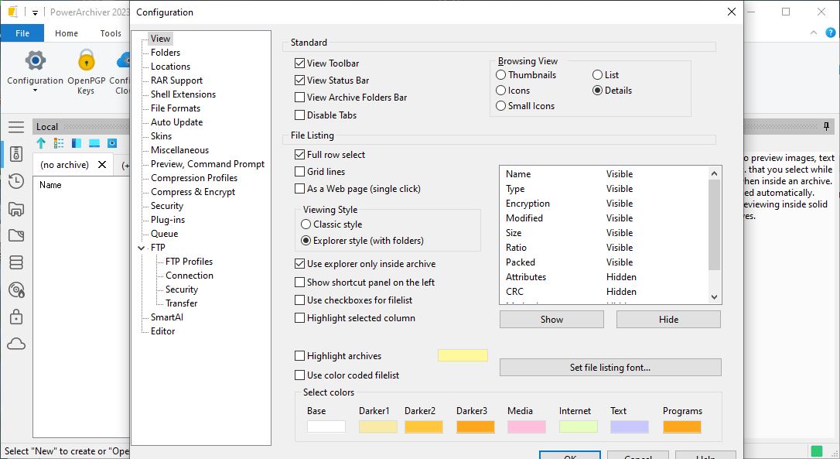Click the cloud icon in left sidebar
Viewport: 840px width, 459px height.
[x=16, y=344]
